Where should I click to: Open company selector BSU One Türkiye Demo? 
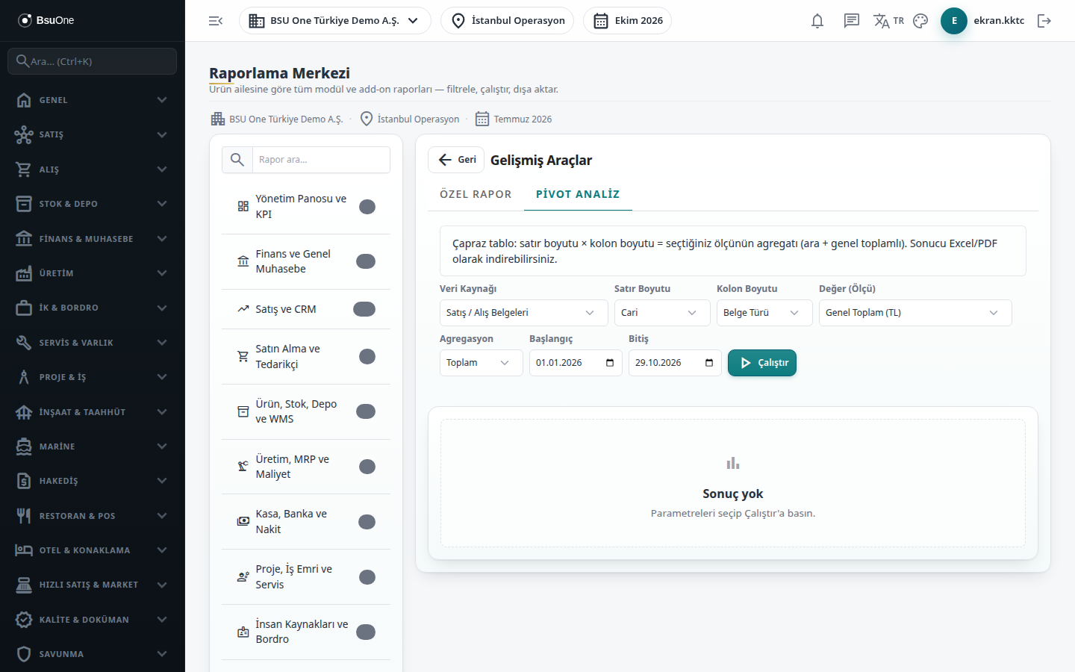[x=335, y=21]
